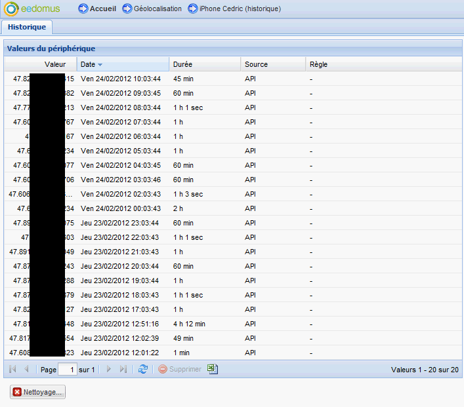
Task: Select row Jeu 23/02/2012 17:03:43
Action: coord(233,309)
